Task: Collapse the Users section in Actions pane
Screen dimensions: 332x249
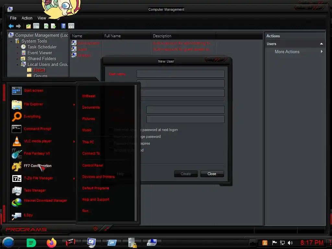Action: (321, 44)
